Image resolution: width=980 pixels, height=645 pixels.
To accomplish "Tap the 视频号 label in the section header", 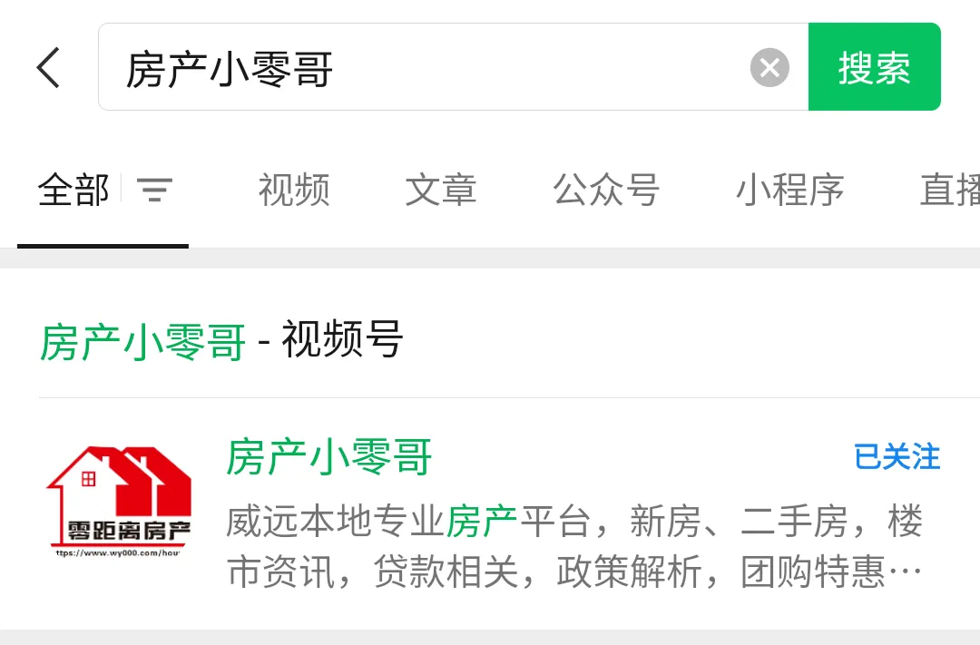I will (342, 339).
